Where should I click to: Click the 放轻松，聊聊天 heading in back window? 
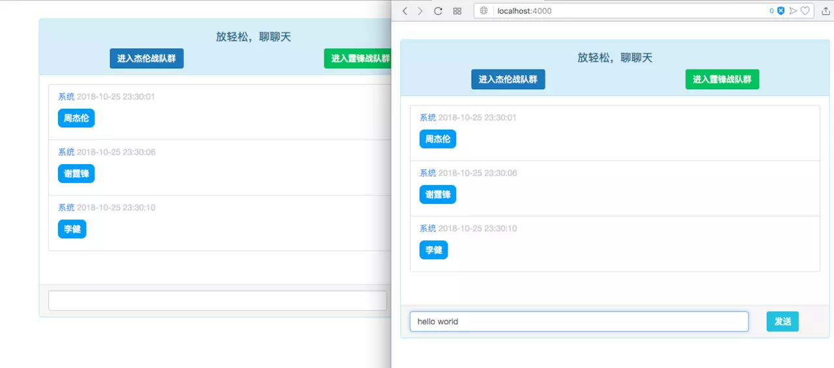pyautogui.click(x=253, y=37)
